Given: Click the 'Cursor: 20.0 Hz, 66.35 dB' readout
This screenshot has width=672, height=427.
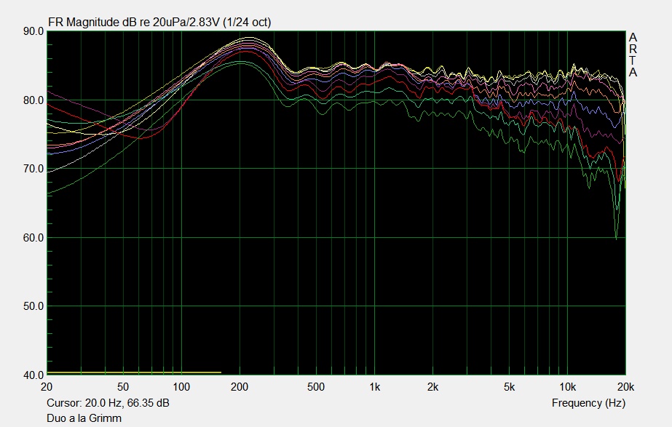Looking at the screenshot, I should [x=108, y=403].
